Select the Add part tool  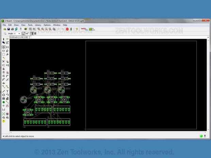[7, 62]
